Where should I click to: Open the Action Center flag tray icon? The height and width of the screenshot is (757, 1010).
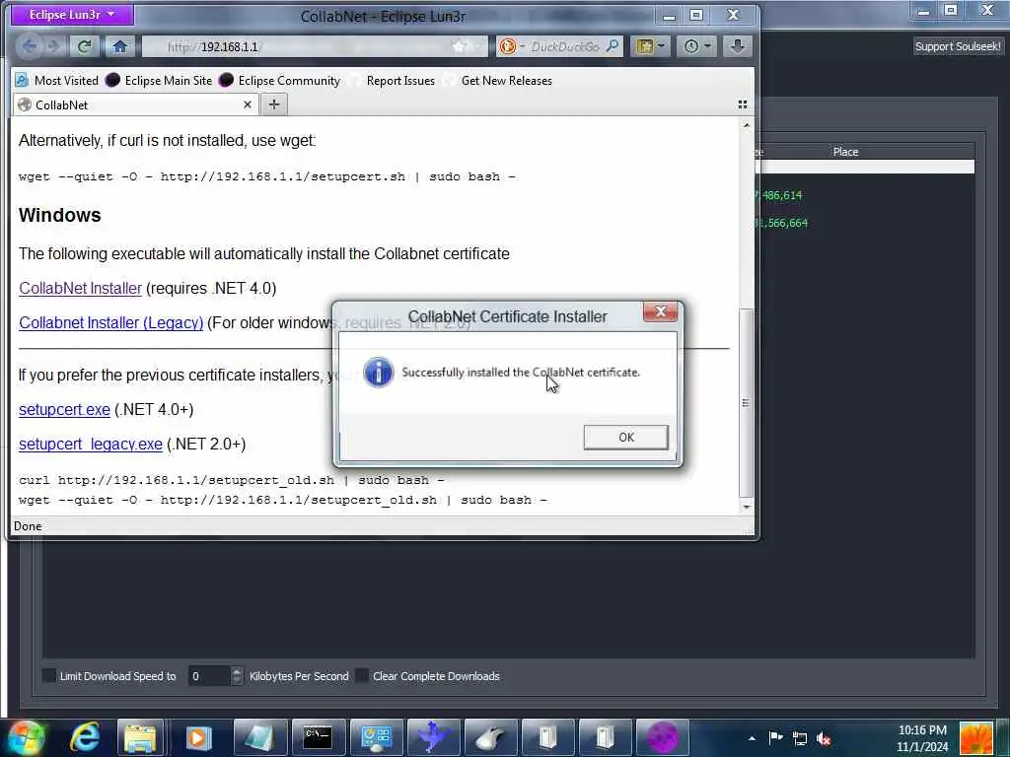point(775,737)
